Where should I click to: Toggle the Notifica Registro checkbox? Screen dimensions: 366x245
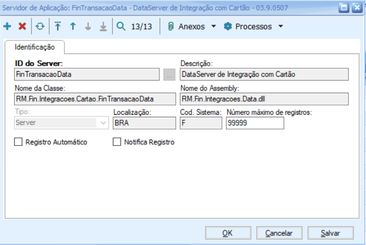click(x=117, y=142)
